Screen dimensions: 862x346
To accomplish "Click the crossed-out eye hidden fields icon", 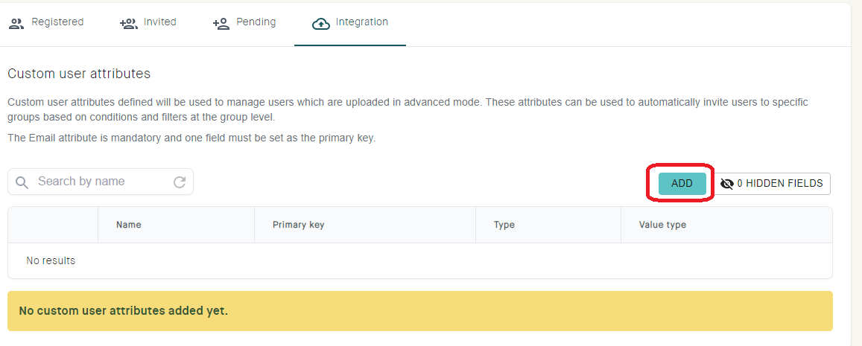I will click(x=726, y=184).
